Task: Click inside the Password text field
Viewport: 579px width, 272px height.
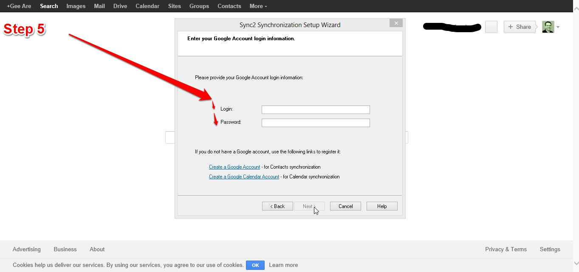Action: (316, 123)
